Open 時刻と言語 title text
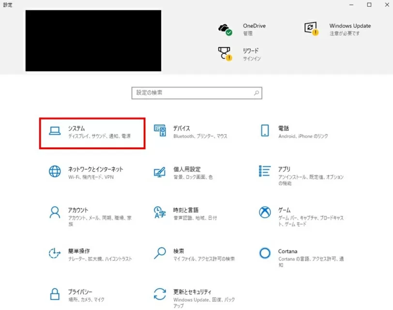The width and height of the screenshot is (393, 310). tap(186, 210)
